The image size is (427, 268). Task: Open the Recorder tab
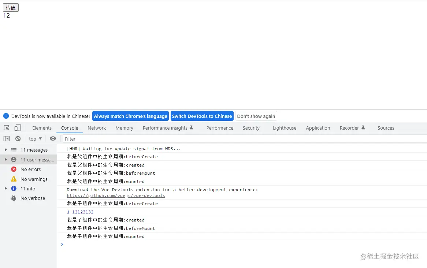(352, 128)
